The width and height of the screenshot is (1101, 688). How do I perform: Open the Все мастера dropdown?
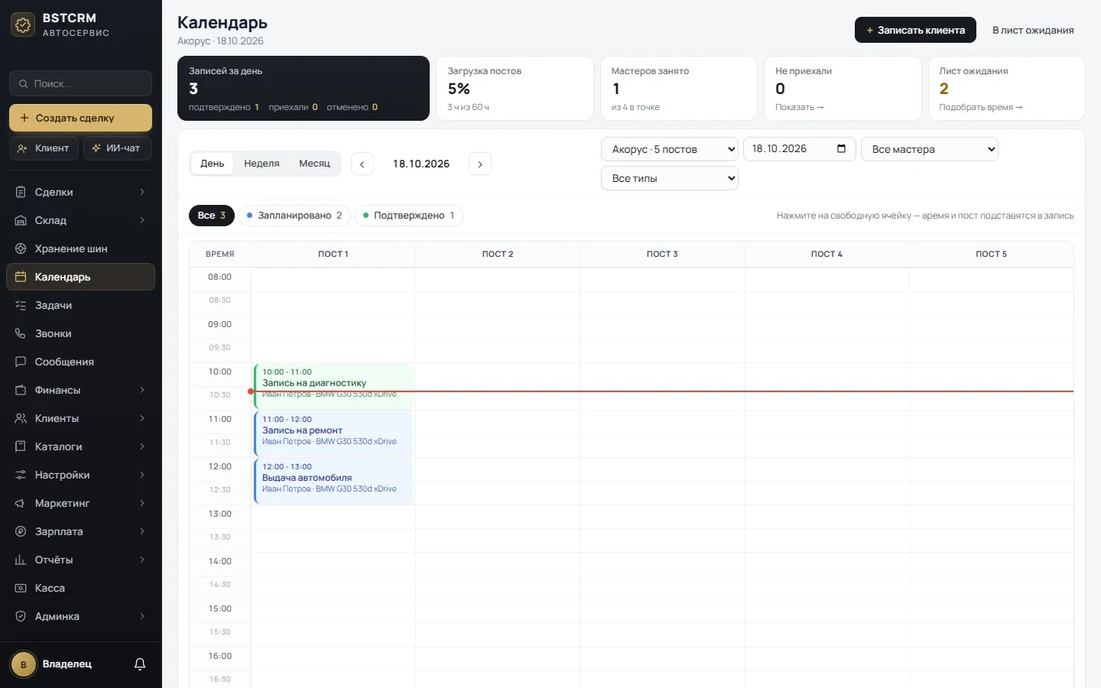[930, 149]
